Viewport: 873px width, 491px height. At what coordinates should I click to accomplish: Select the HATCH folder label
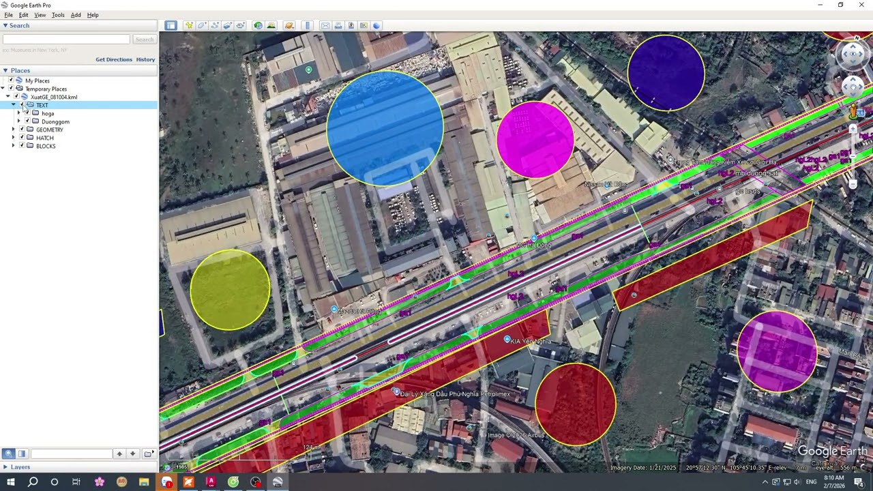tap(44, 138)
